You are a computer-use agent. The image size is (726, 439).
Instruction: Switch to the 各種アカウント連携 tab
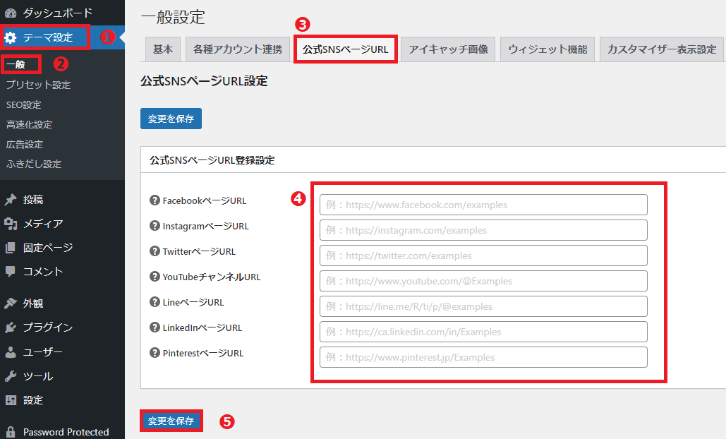coord(237,49)
